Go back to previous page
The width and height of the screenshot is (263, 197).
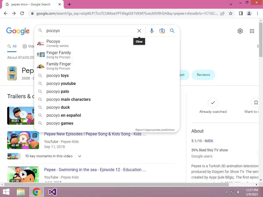(x=6, y=13)
